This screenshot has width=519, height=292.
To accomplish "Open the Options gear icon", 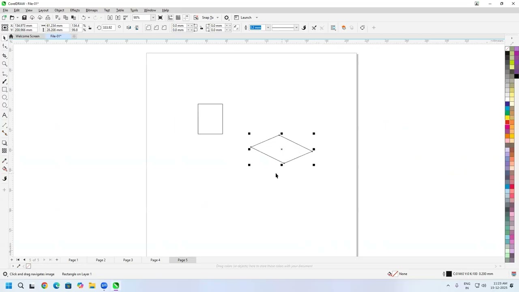I will coord(227,17).
